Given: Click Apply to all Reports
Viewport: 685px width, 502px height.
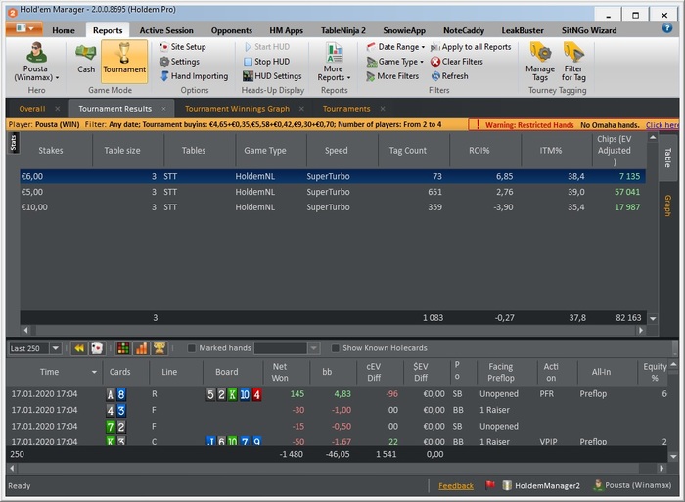Looking at the screenshot, I should (x=471, y=47).
